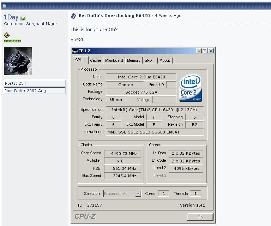Switch to the Cache tab
271x226 pixels.
point(95,60)
